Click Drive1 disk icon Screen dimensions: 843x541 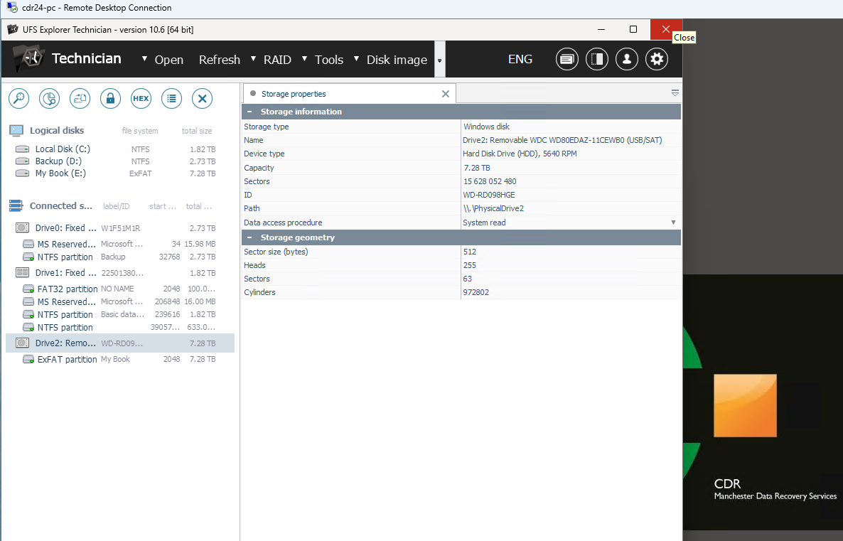tap(22, 273)
